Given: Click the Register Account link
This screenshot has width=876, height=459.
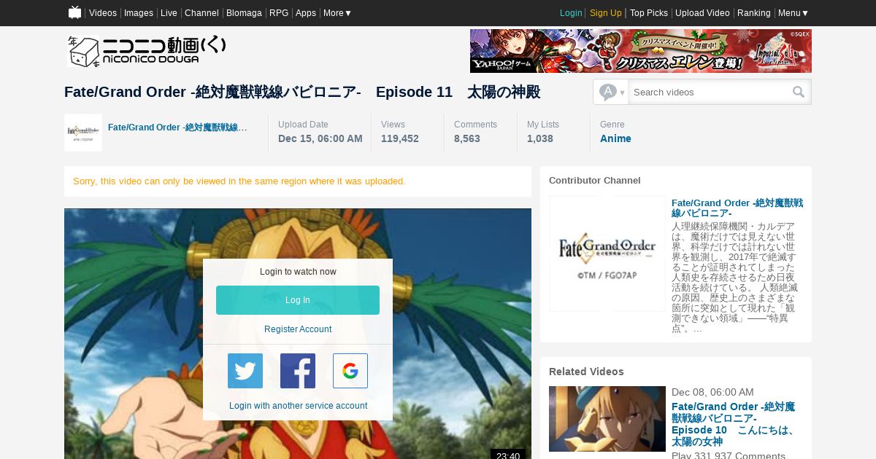Looking at the screenshot, I should click(x=298, y=329).
